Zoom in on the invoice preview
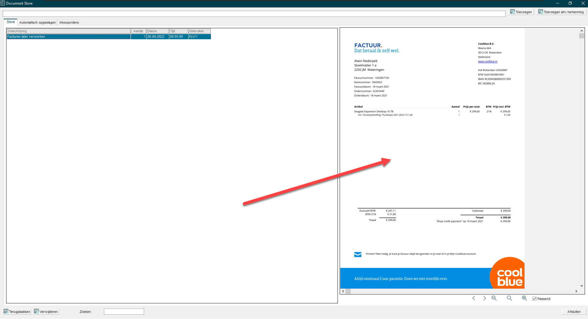 pos(524,298)
